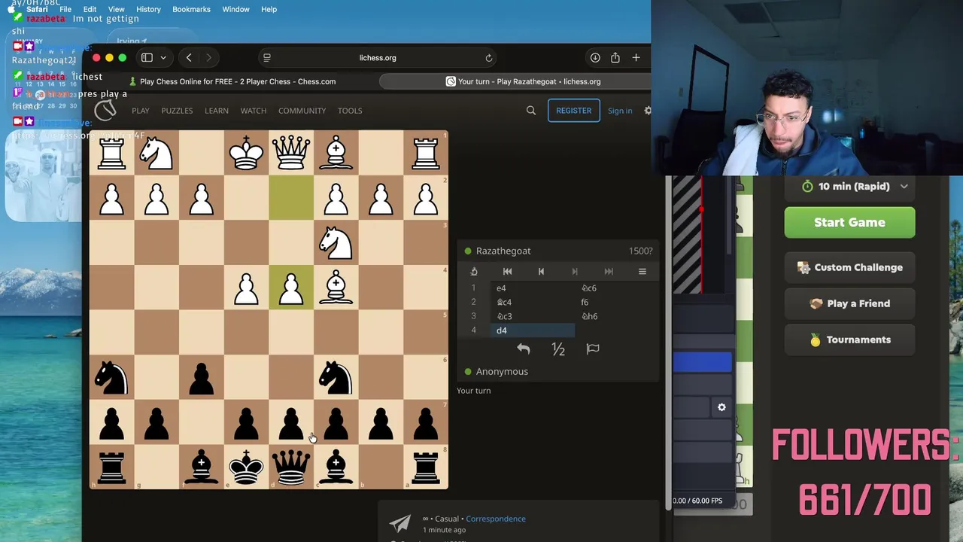Click the green Start Game button
Image resolution: width=963 pixels, height=542 pixels.
click(x=849, y=223)
